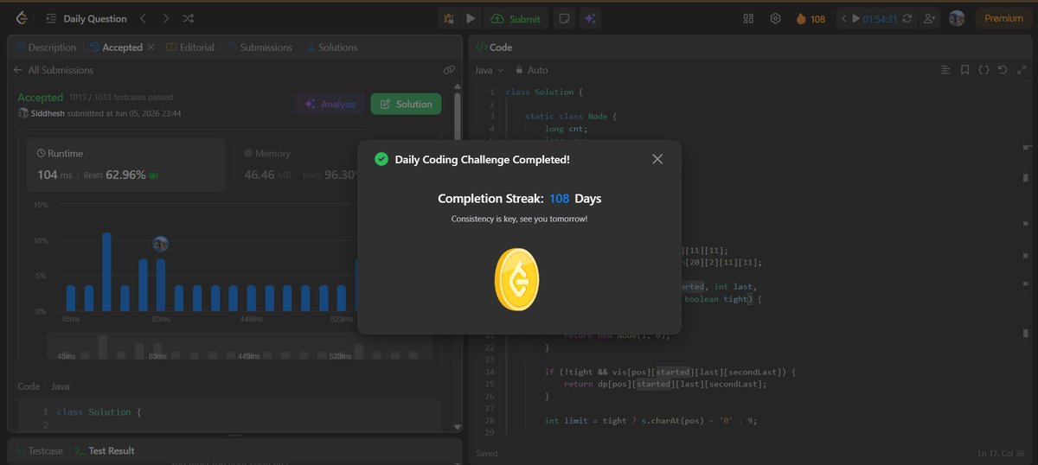This screenshot has height=465, width=1038.
Task: Click the Saved status text
Action: pyautogui.click(x=487, y=453)
